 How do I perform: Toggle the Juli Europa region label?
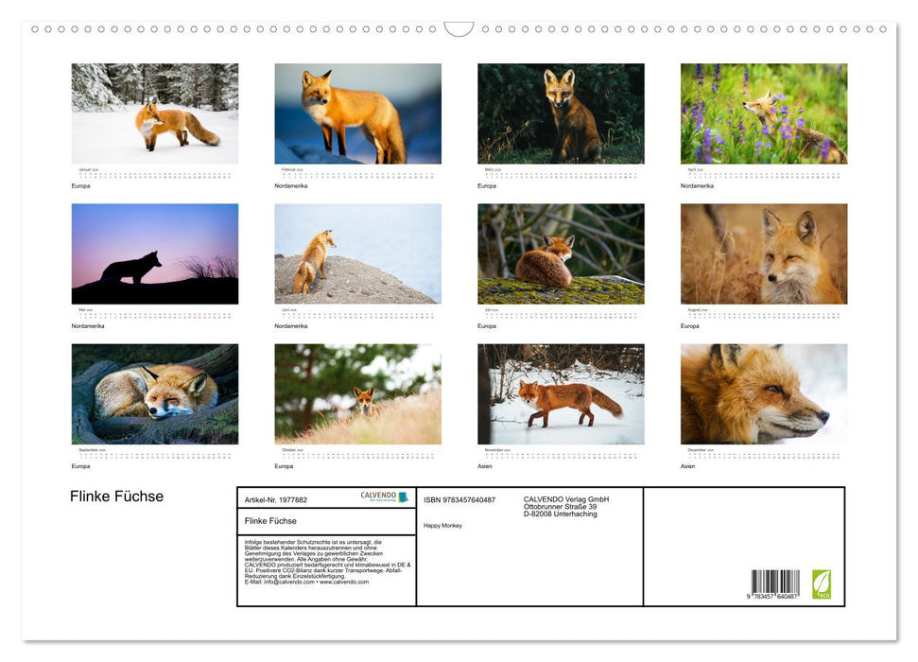pyautogui.click(x=487, y=325)
